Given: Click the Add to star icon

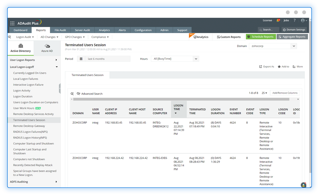Looking at the screenshot, I should point(279,67).
